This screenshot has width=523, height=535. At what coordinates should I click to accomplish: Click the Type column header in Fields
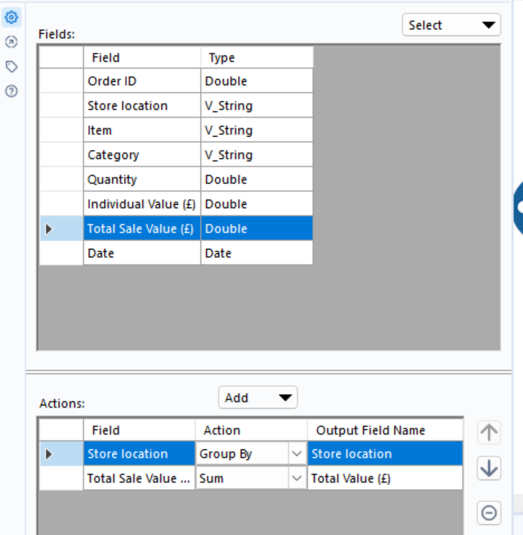click(256, 58)
